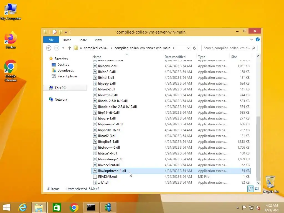Go up one folder level arrow
Viewport: 284px width, 213px height.
pos(70,48)
